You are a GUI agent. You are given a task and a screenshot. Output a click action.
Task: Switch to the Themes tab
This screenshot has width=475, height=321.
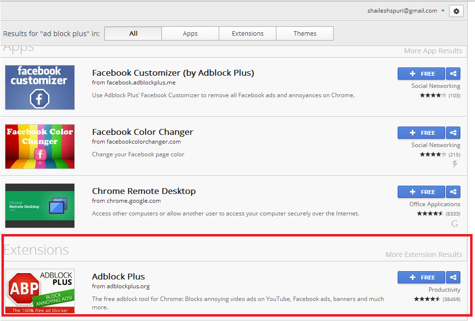(305, 33)
